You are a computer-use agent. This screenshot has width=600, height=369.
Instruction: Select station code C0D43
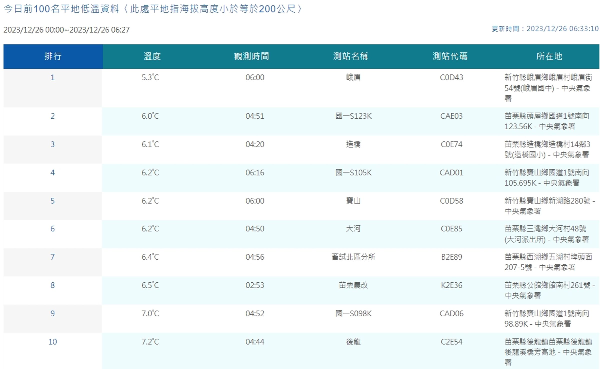[x=451, y=77]
